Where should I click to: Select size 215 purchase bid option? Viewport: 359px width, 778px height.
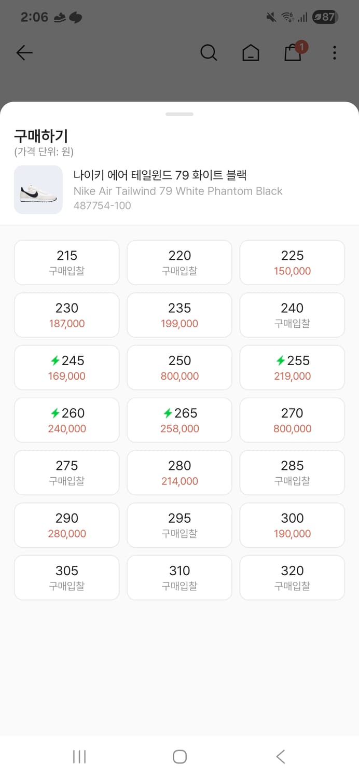pyautogui.click(x=67, y=262)
